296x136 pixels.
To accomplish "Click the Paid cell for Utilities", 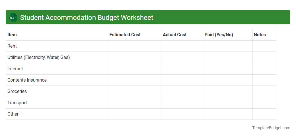I will (x=228, y=58).
